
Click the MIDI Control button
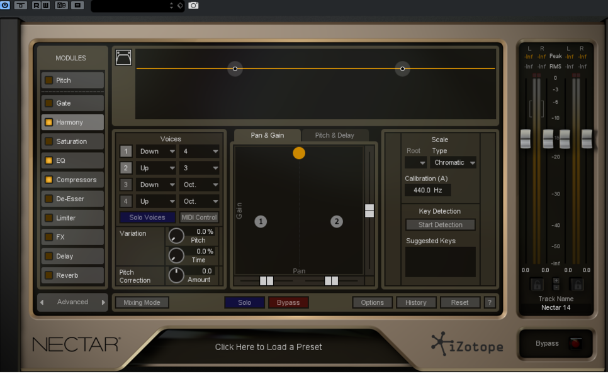(200, 217)
